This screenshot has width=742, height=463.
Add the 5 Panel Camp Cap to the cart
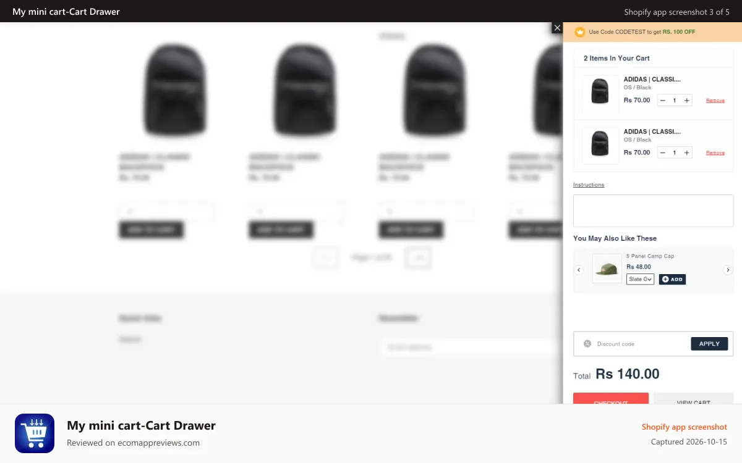[x=672, y=279]
